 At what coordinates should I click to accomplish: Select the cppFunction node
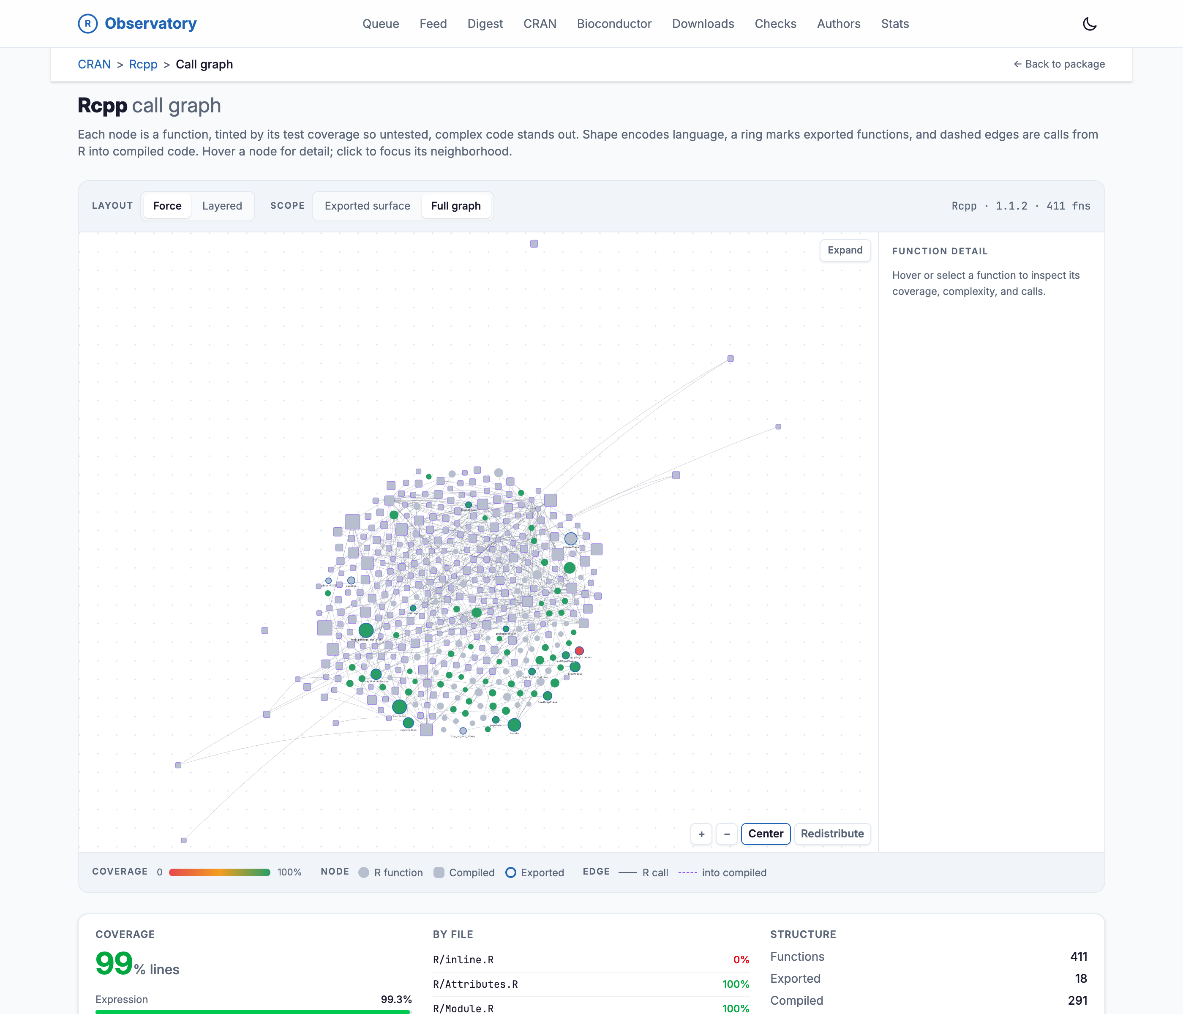tap(408, 723)
